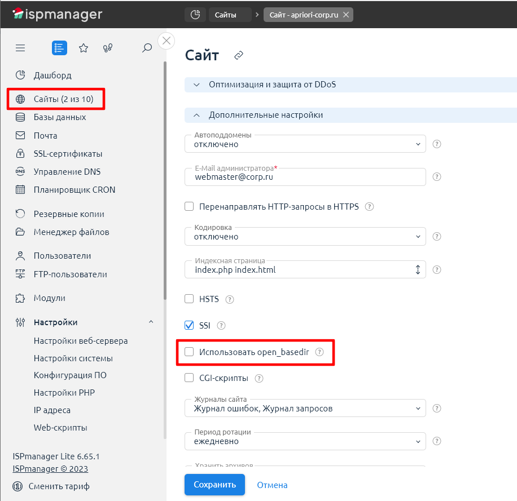Open the Автоподдомены dropdown
517x501 pixels.
point(305,144)
